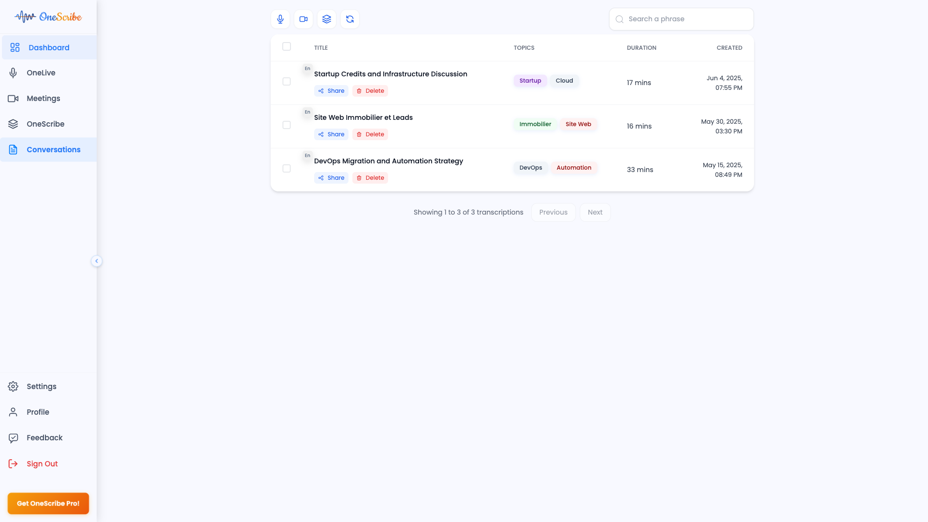Collapse the sidebar with chevron button
Screen dimensions: 928x522
pos(97,261)
